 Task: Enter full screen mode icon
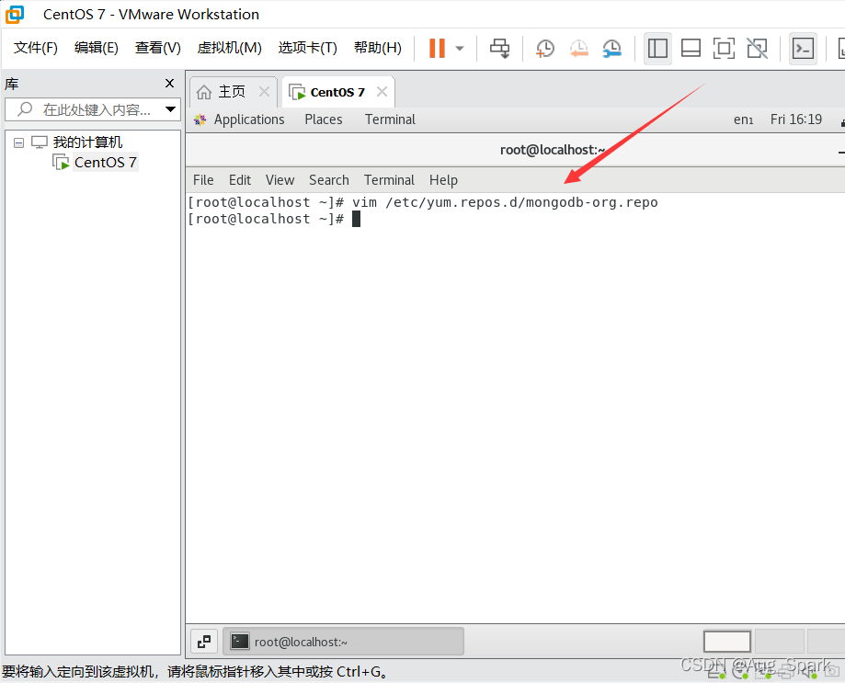(x=724, y=48)
